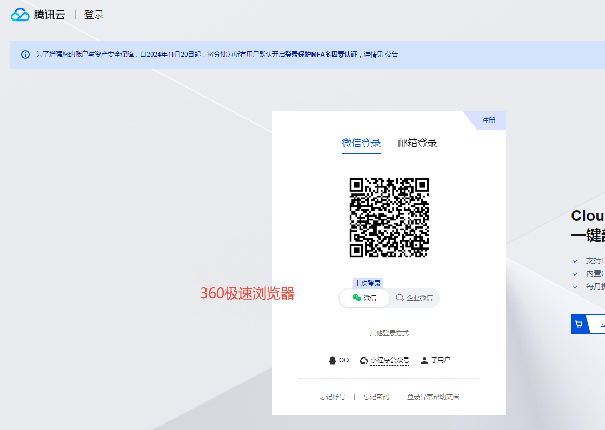The image size is (605, 430).
Task: Click the 上次登录 badge above the pill
Action: pyautogui.click(x=368, y=283)
